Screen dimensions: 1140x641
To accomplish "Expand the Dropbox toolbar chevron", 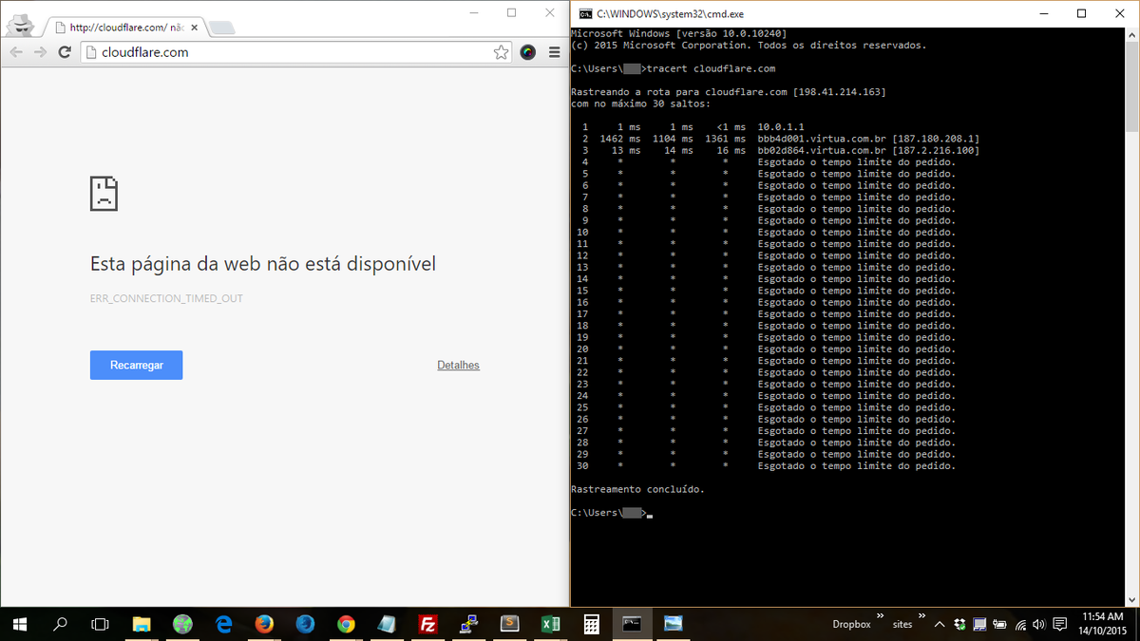I will pos(879,615).
